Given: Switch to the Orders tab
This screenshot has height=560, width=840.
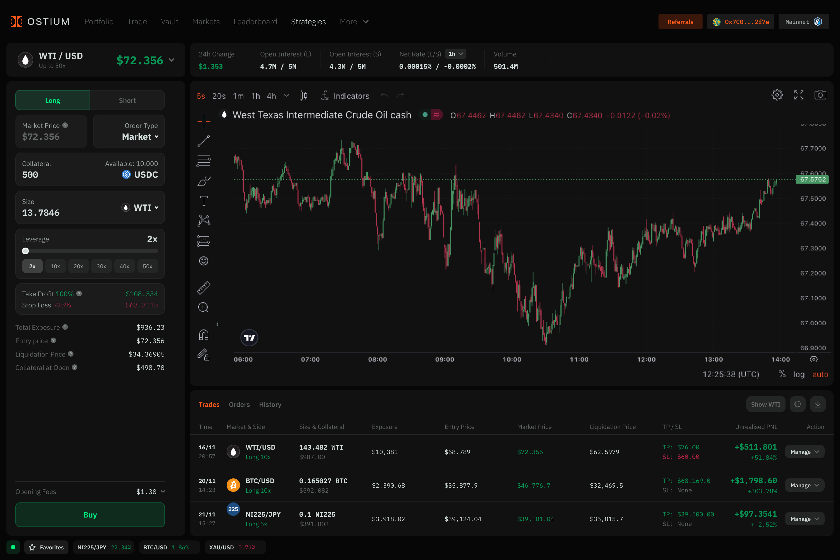Looking at the screenshot, I should click(x=239, y=404).
